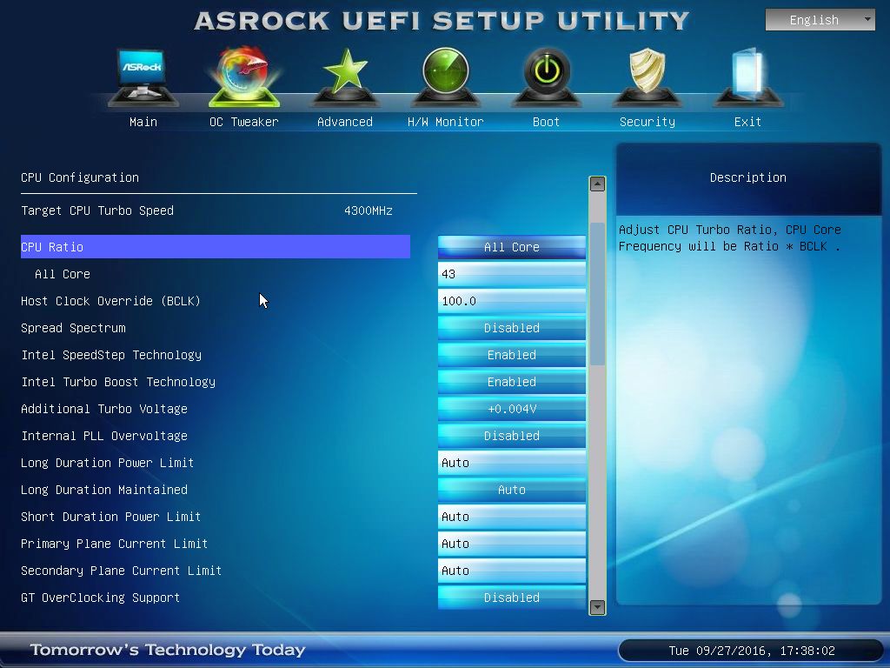890x668 pixels.
Task: Select the highlighted CPU Ratio row
Action: (216, 247)
